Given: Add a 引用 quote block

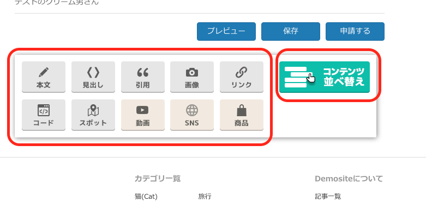Looking at the screenshot, I should (143, 77).
